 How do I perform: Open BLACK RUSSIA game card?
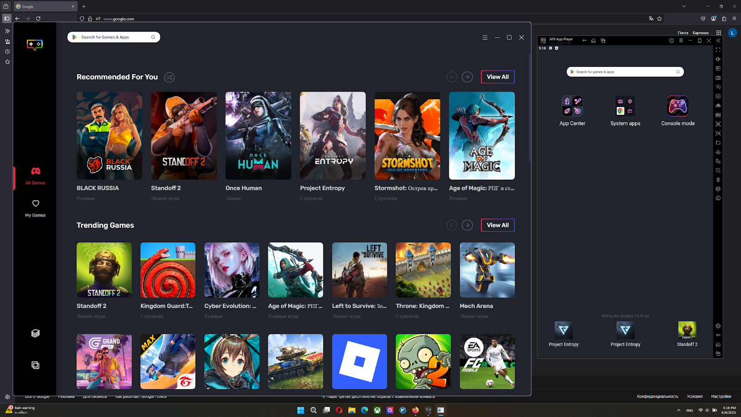click(109, 136)
